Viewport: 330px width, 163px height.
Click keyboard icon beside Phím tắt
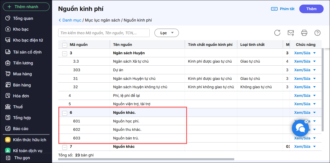274,9
